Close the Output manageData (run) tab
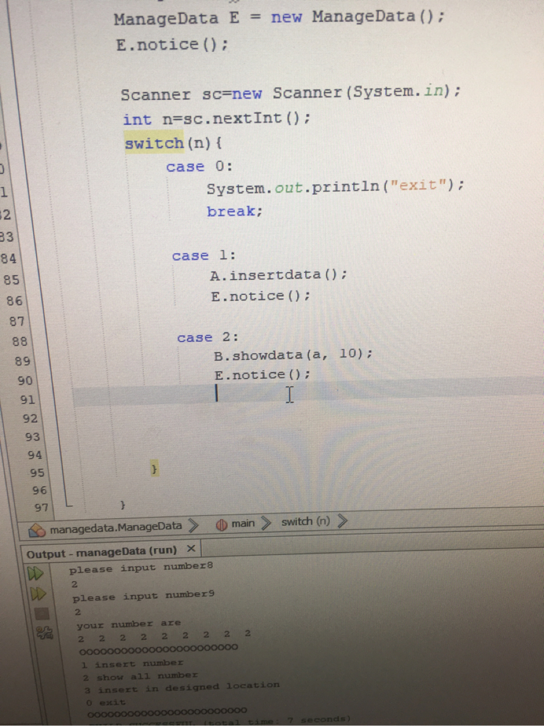Image resolution: width=544 pixels, height=726 pixels. click(x=191, y=548)
